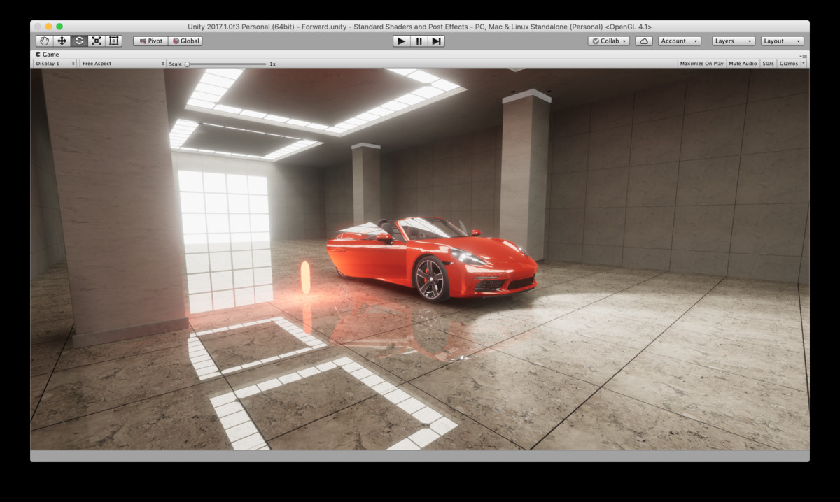Image resolution: width=840 pixels, height=502 pixels.
Task: Toggle Mute Audio
Action: (743, 64)
